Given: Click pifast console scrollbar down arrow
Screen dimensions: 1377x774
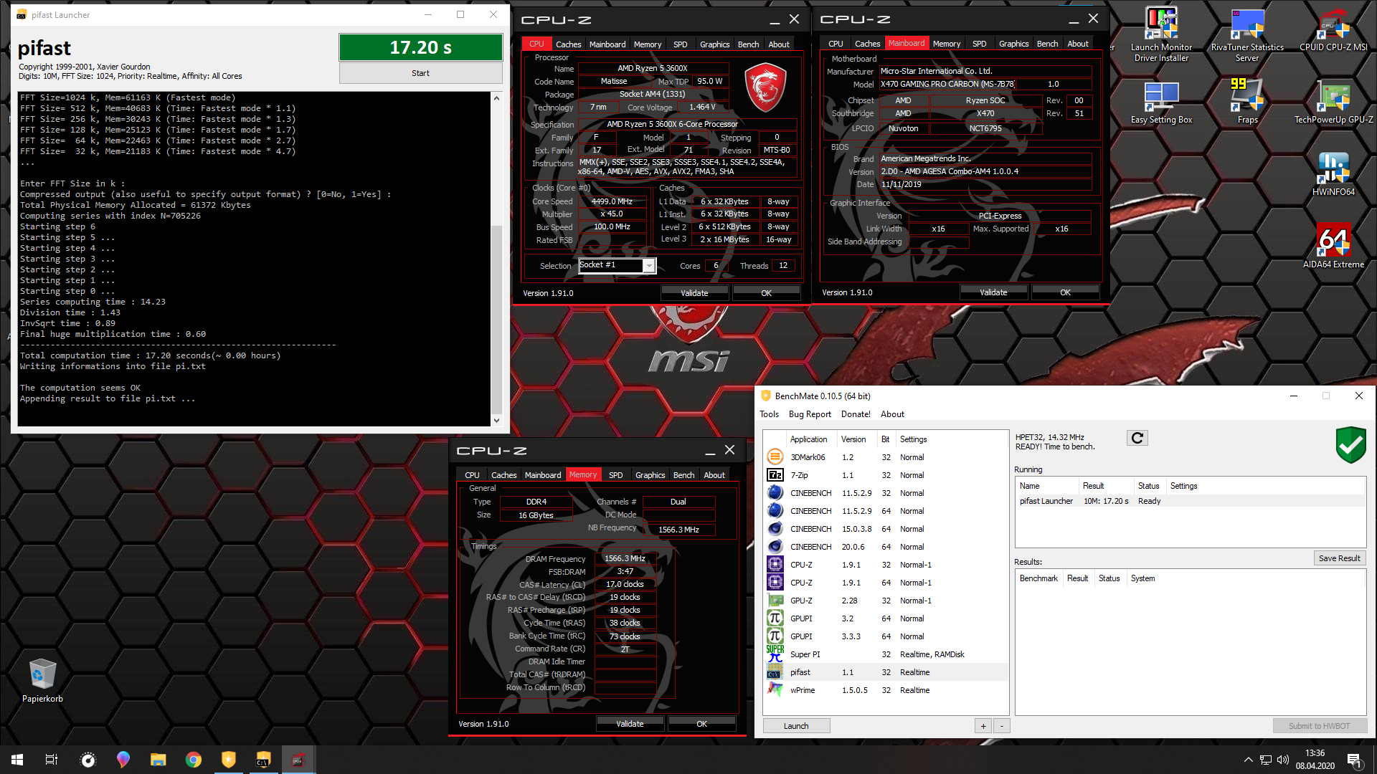Looking at the screenshot, I should point(496,420).
